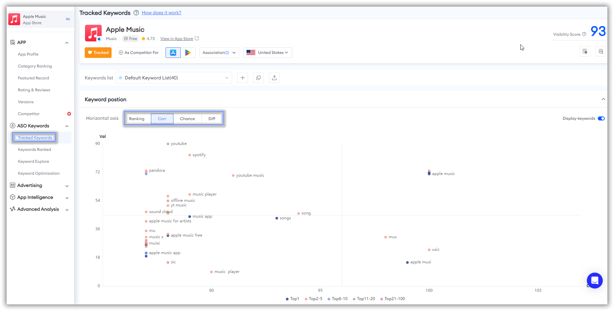Screen dimensions: 614x311
Task: Open Rating & Reviews in sidebar
Action: pyautogui.click(x=34, y=90)
